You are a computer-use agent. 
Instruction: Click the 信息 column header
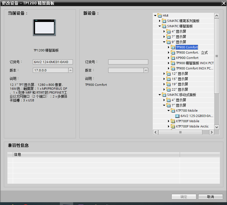tap(96, 154)
